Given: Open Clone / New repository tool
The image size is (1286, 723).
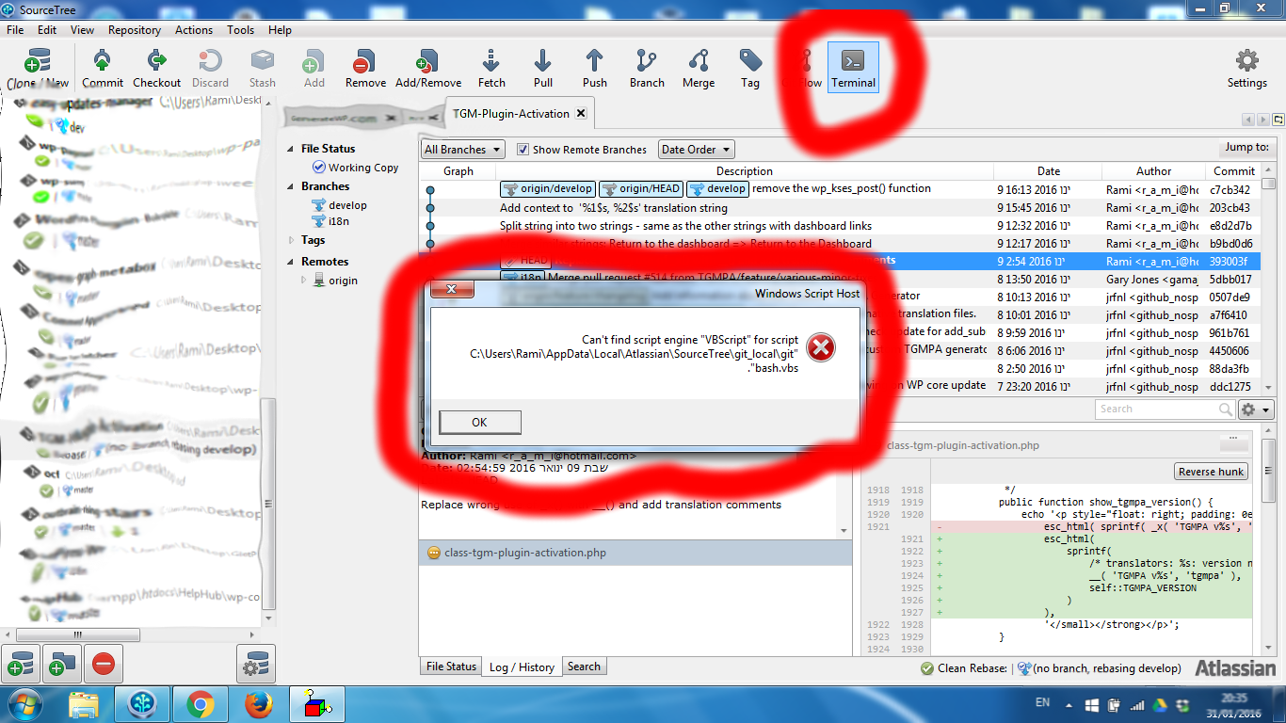Looking at the screenshot, I should (x=38, y=69).
